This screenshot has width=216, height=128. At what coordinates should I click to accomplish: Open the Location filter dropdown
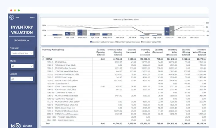coord(22,79)
